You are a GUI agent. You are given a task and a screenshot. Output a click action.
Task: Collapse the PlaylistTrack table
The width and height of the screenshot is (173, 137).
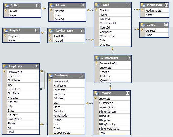[x=82, y=31]
